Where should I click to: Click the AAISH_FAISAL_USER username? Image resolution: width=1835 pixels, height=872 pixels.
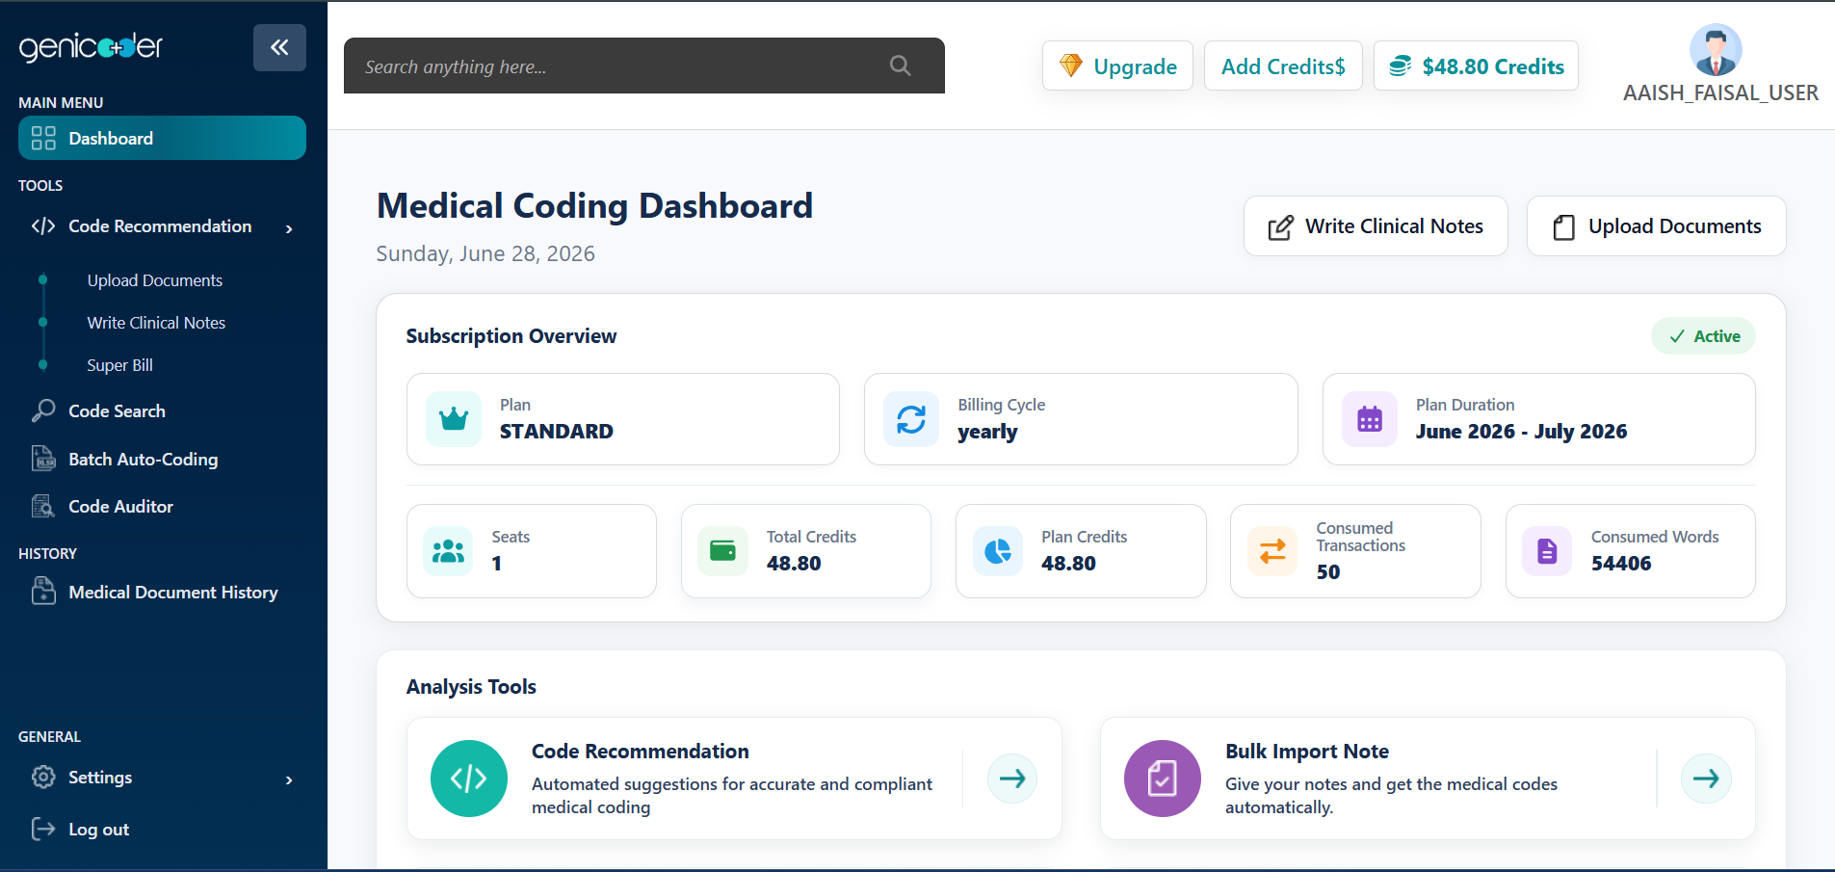click(1720, 92)
